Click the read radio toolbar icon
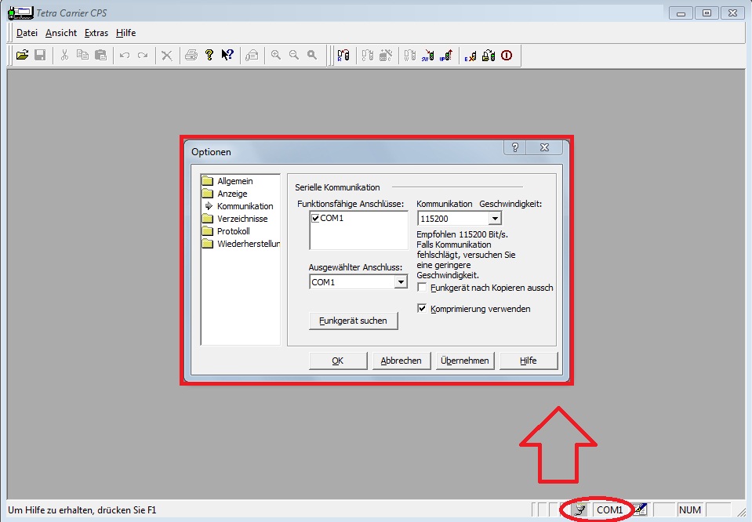 343,55
